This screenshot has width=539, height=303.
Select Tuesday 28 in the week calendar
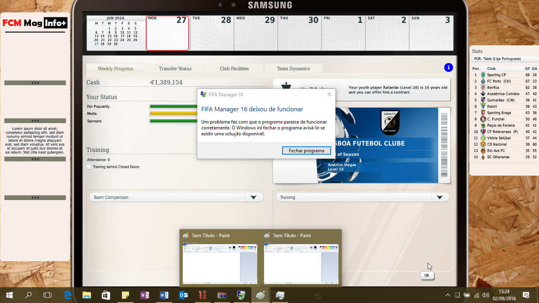pos(212,33)
